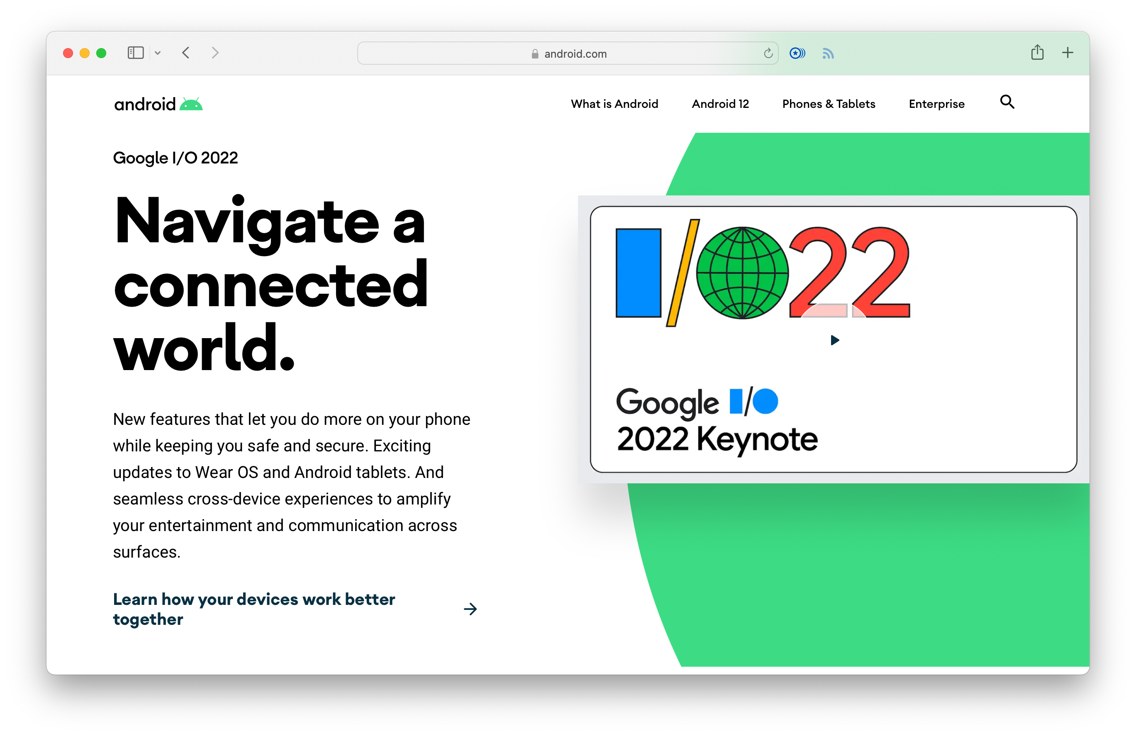Screen dimensions: 1136x736
Task: Click the site search magnifier icon
Action: pos(1007,102)
